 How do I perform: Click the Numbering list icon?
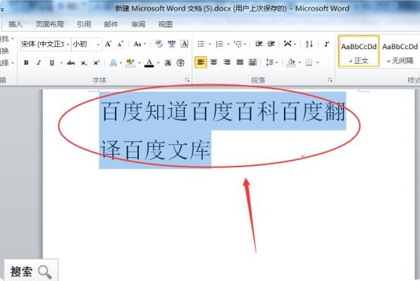pos(220,44)
